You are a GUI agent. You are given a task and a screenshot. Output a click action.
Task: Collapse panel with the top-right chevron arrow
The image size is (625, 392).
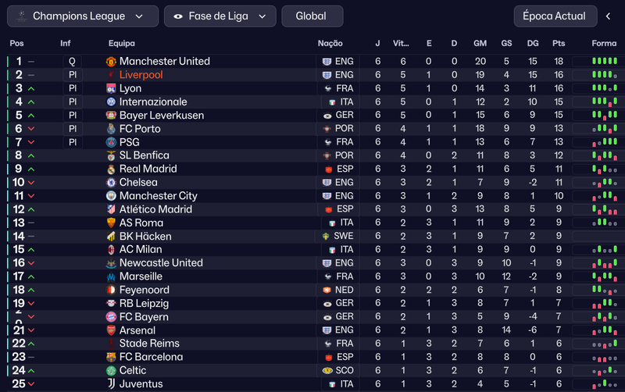609,16
